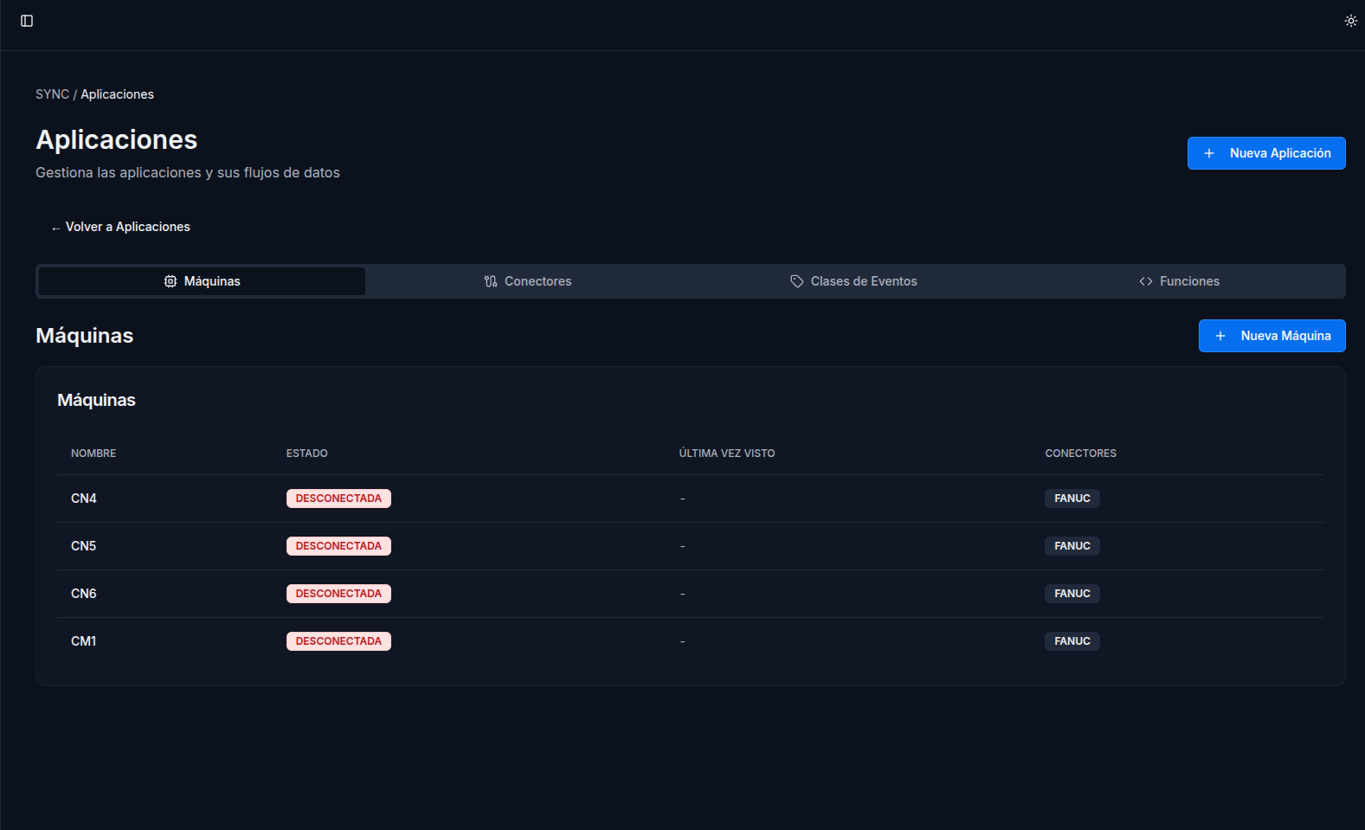Click the connector icon on Conectores tab
The width and height of the screenshot is (1365, 830).
491,281
